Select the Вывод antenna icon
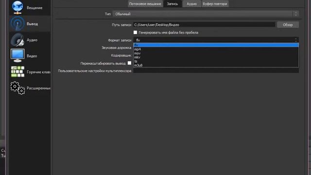 point(17,24)
